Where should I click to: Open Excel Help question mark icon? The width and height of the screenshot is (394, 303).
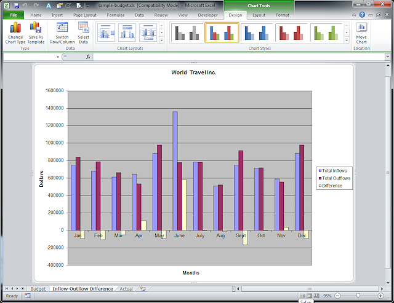coord(362,15)
